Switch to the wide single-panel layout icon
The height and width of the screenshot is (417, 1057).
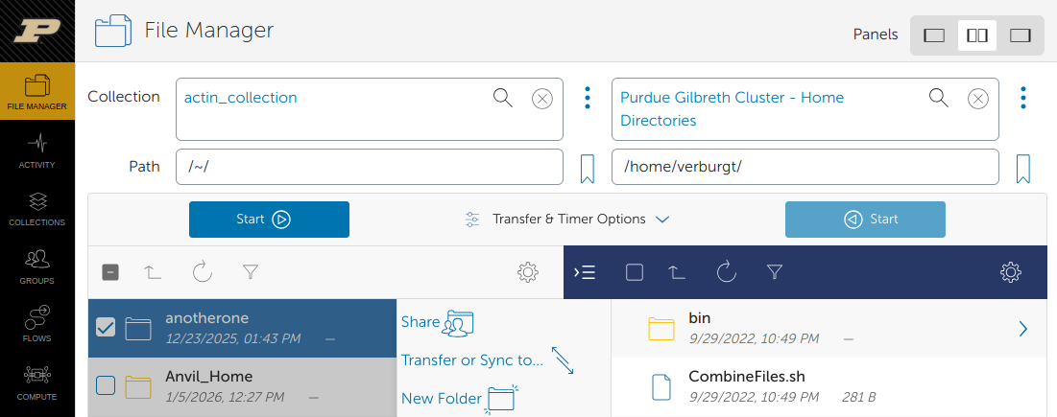[1021, 35]
